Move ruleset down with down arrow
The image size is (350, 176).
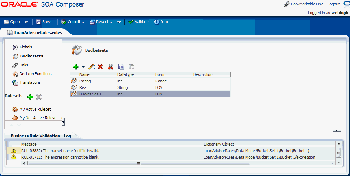(20, 125)
